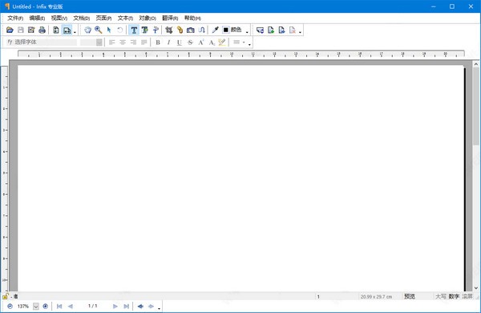Select the Crop tool icon
This screenshot has width=481, height=313.
tap(168, 30)
